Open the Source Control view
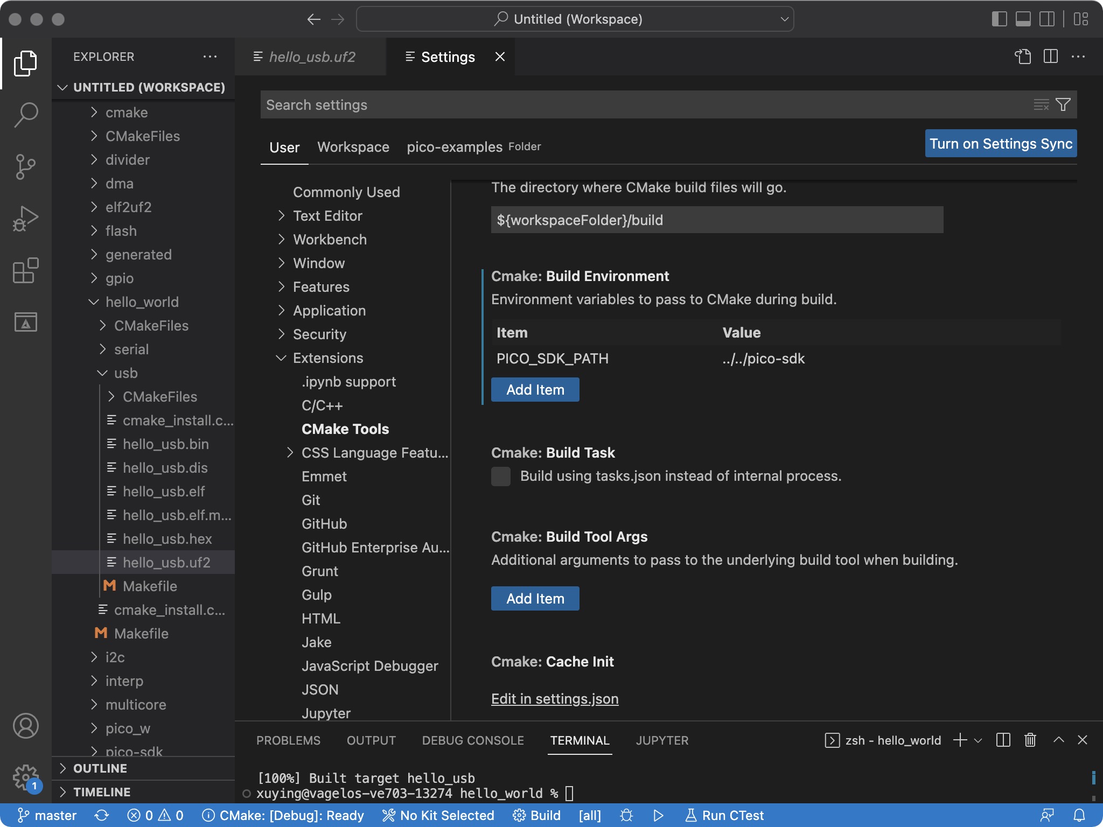The image size is (1103, 827). pyautogui.click(x=25, y=167)
